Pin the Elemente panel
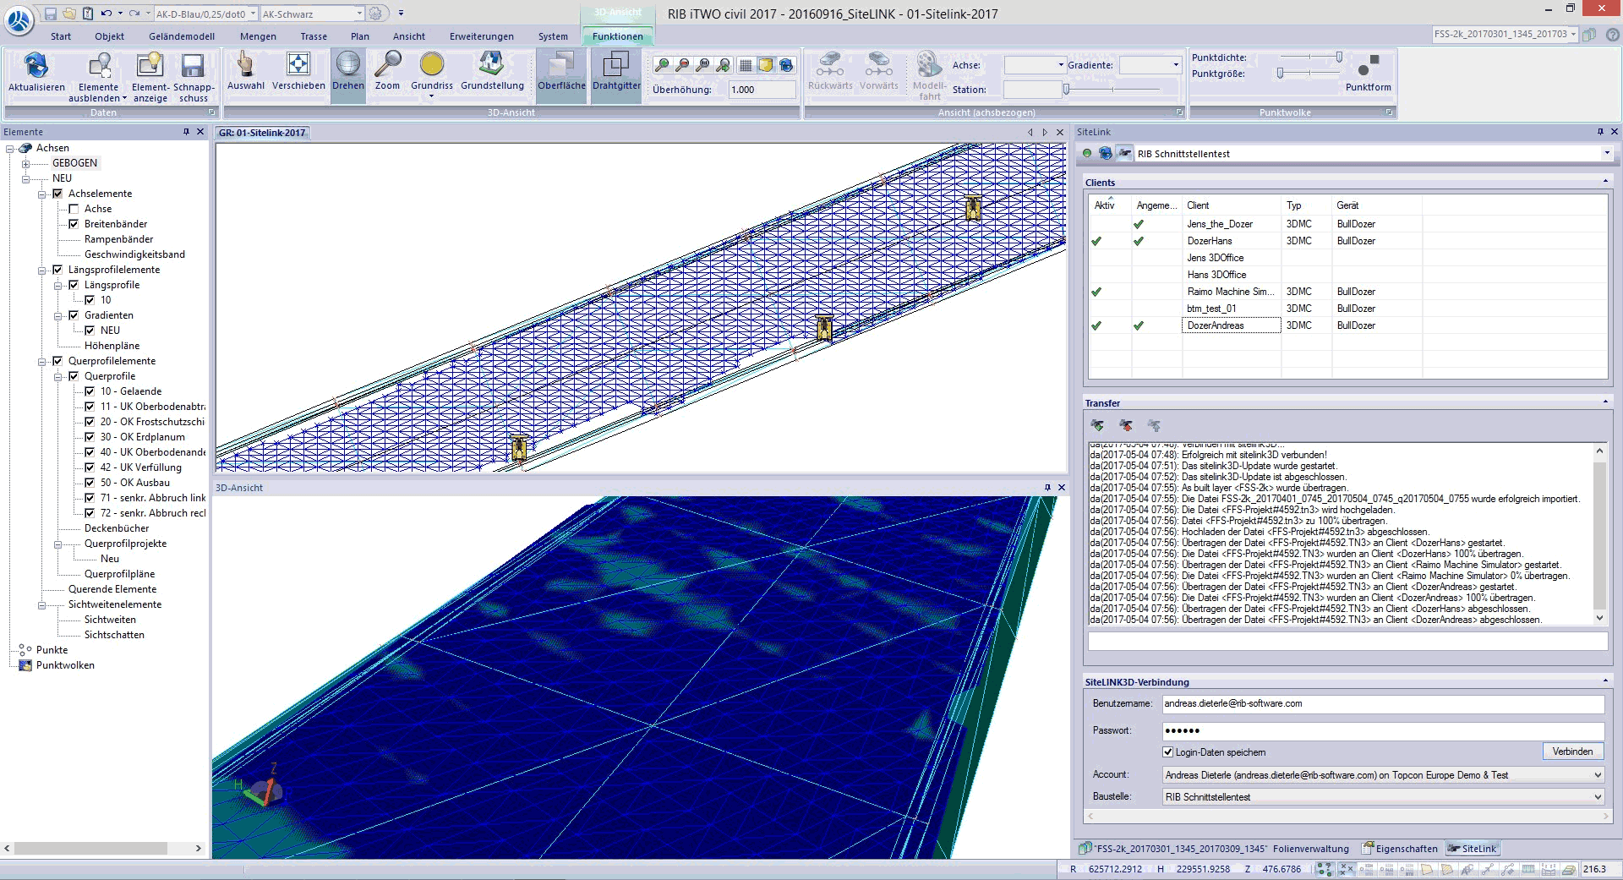Viewport: 1623px width, 880px height. tap(186, 132)
